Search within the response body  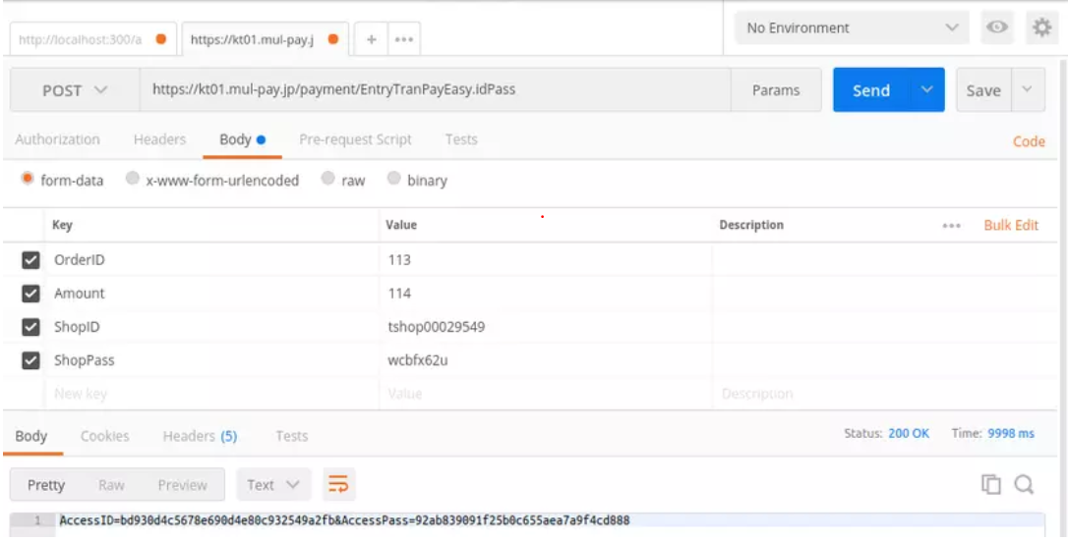[1024, 484]
